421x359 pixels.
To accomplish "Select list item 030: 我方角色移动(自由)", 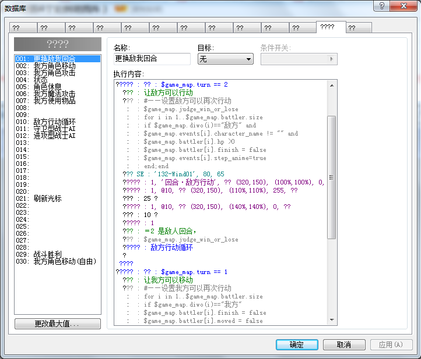I will pyautogui.click(x=58, y=261).
